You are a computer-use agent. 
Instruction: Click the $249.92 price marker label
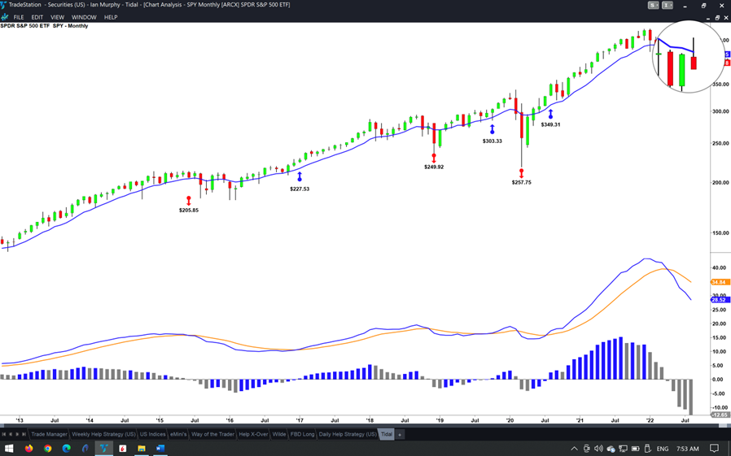(x=434, y=167)
